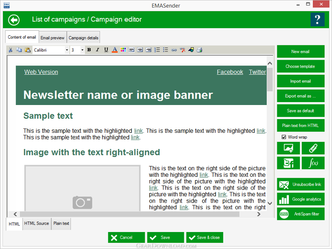Toggle italic formatting
The height and width of the screenshot is (249, 332).
(x=98, y=50)
